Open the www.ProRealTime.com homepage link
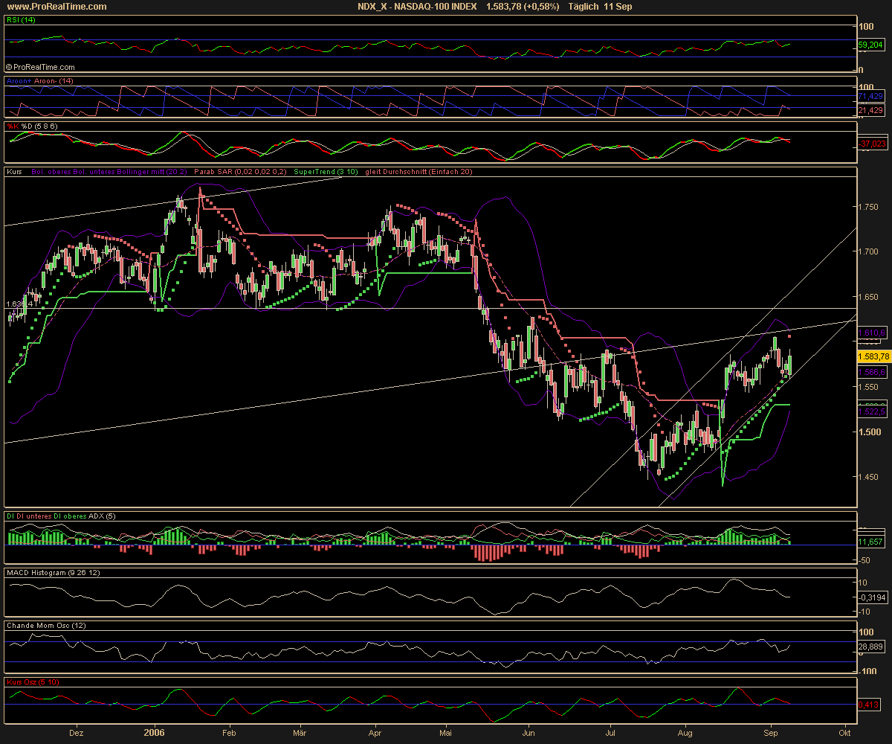This screenshot has height=744, width=892. (56, 6)
